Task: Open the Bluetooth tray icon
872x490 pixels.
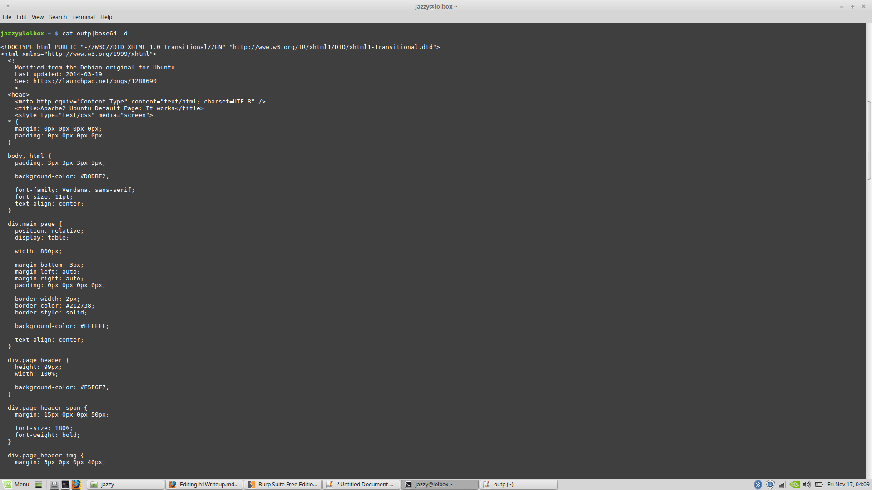Action: click(758, 485)
